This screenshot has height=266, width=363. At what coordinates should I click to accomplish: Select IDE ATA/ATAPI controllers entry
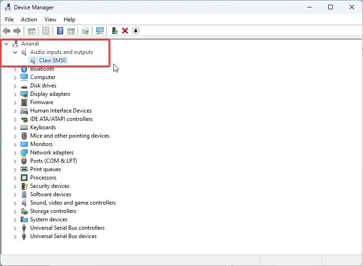click(61, 119)
